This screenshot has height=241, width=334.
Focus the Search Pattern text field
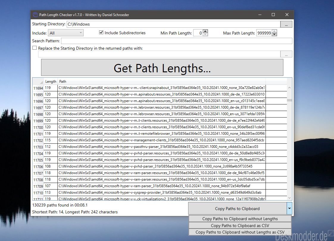pyautogui.click(x=177, y=41)
